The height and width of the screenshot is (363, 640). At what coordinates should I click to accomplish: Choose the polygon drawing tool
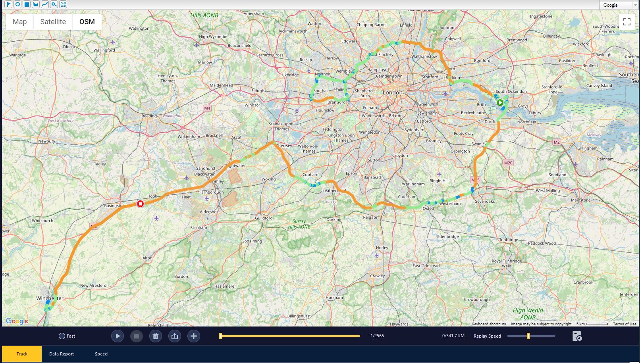(x=36, y=5)
